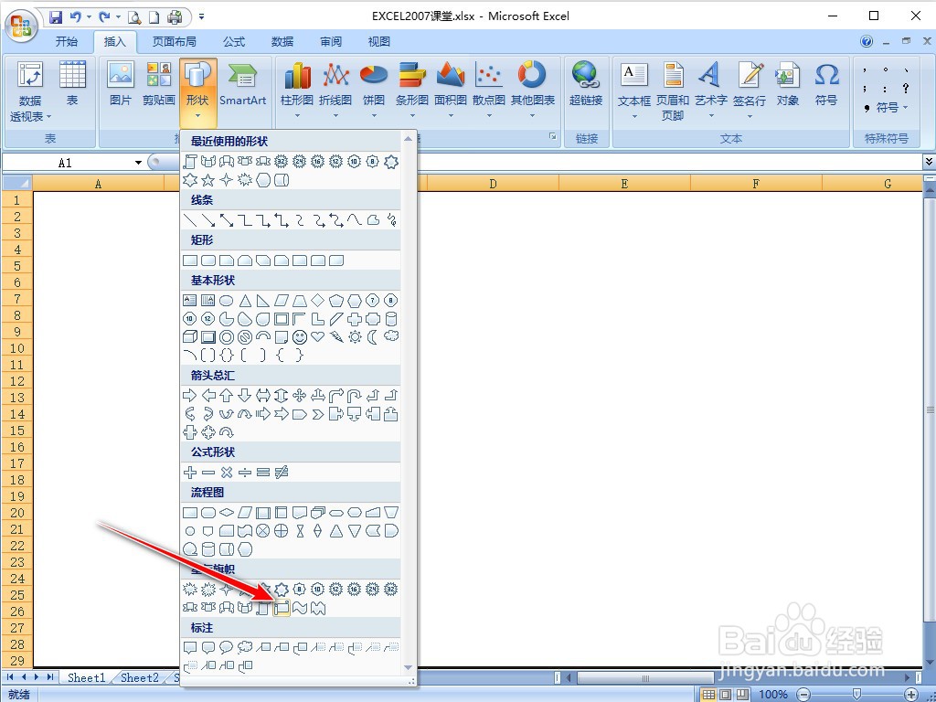Insert a 文本框 text box
This screenshot has width=936, height=702.
634,90
